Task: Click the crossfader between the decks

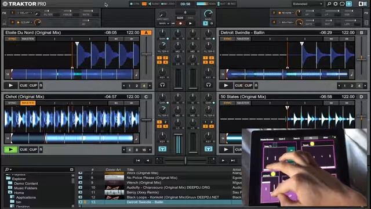Action: (185, 160)
